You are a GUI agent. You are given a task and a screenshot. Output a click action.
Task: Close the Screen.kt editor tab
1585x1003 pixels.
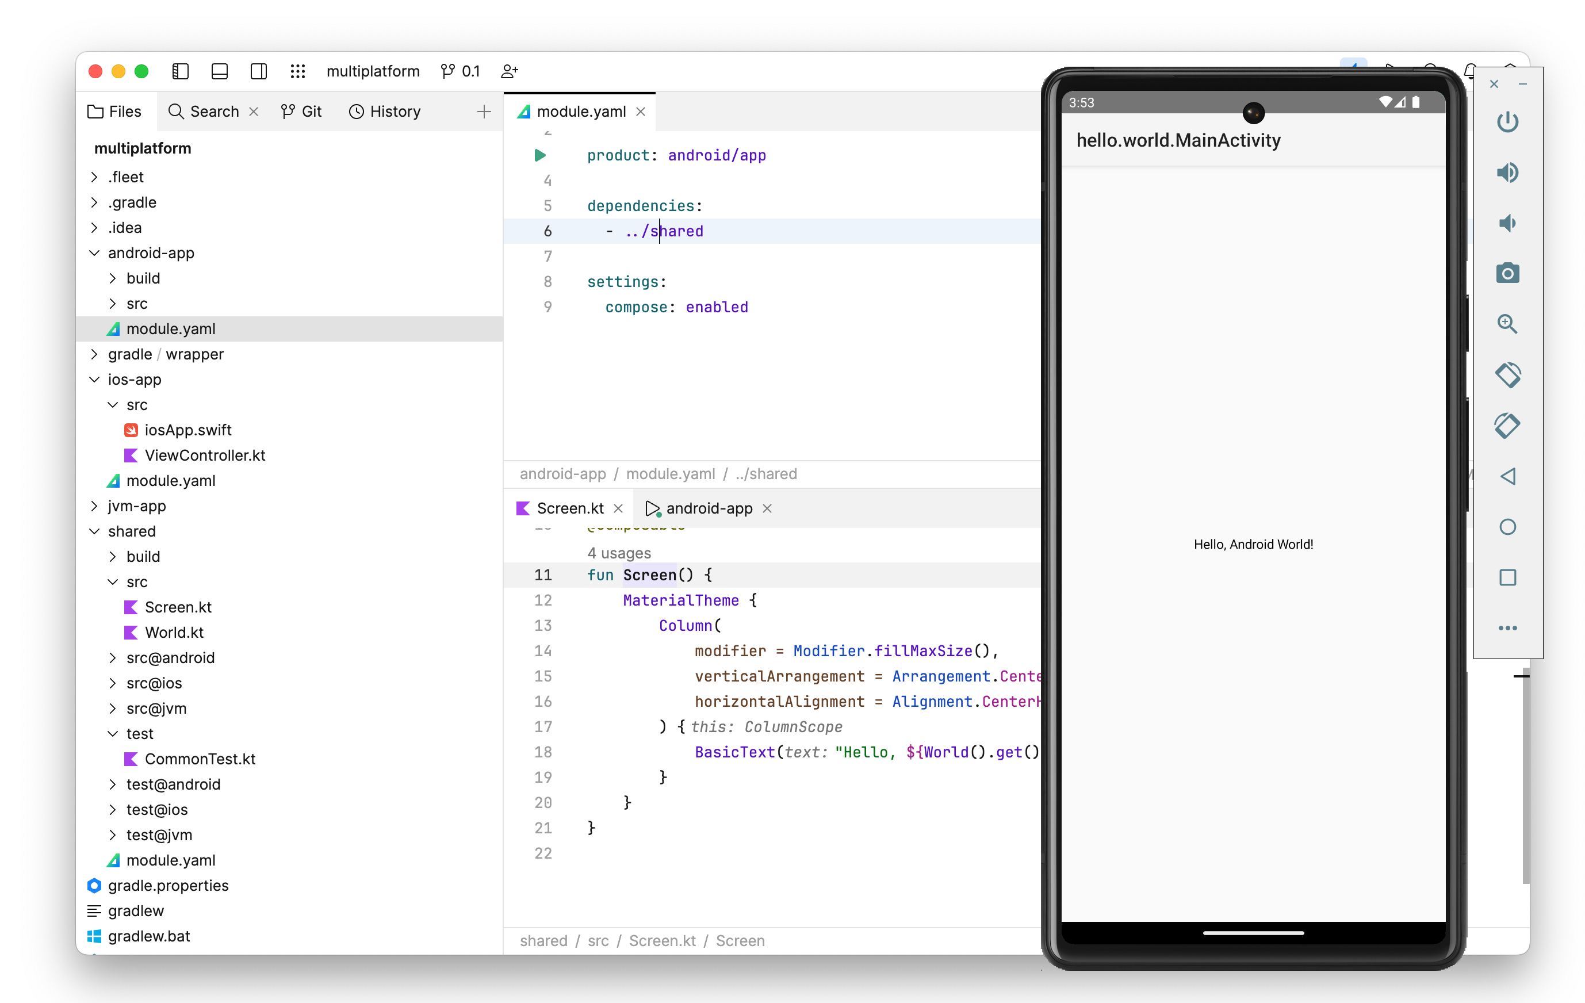(x=618, y=509)
